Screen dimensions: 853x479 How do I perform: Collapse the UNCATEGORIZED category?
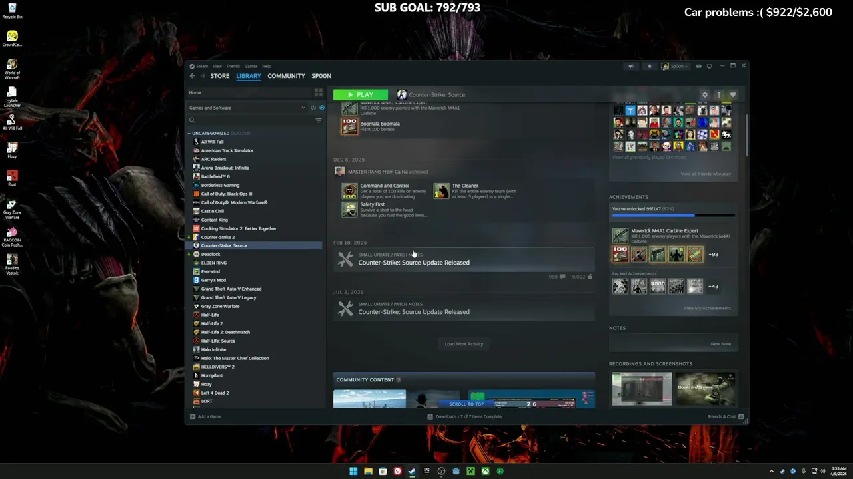[x=189, y=133]
